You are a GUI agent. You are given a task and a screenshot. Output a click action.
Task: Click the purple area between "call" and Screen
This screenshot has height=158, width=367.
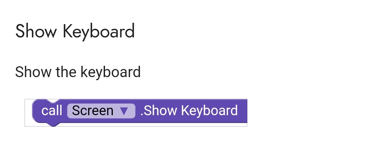(65, 111)
